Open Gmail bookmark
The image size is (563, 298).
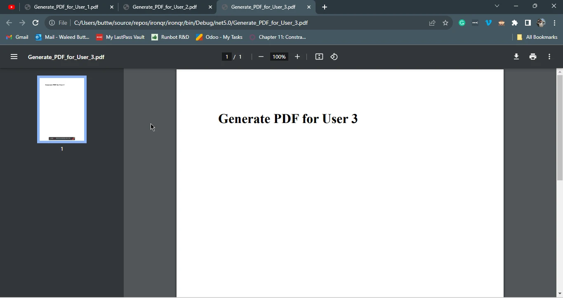[17, 37]
